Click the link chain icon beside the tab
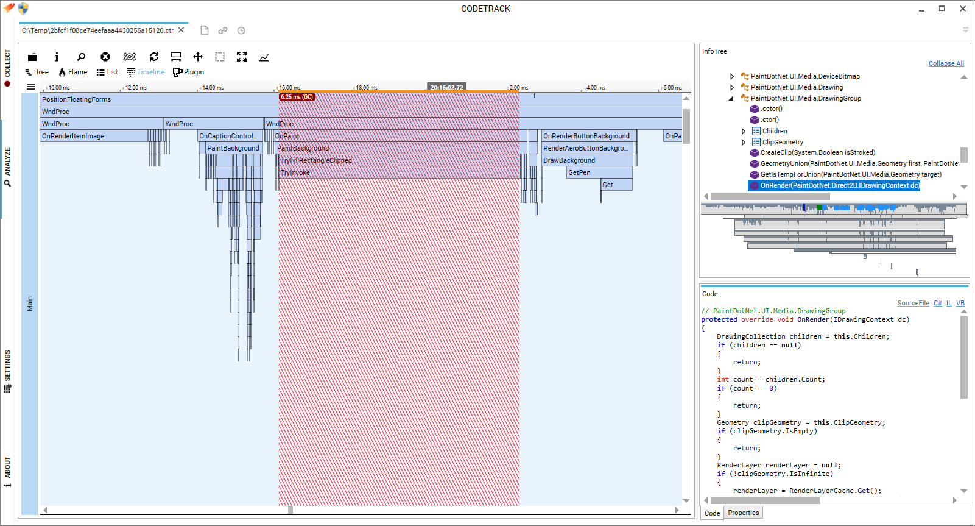The height and width of the screenshot is (526, 975). click(x=223, y=30)
